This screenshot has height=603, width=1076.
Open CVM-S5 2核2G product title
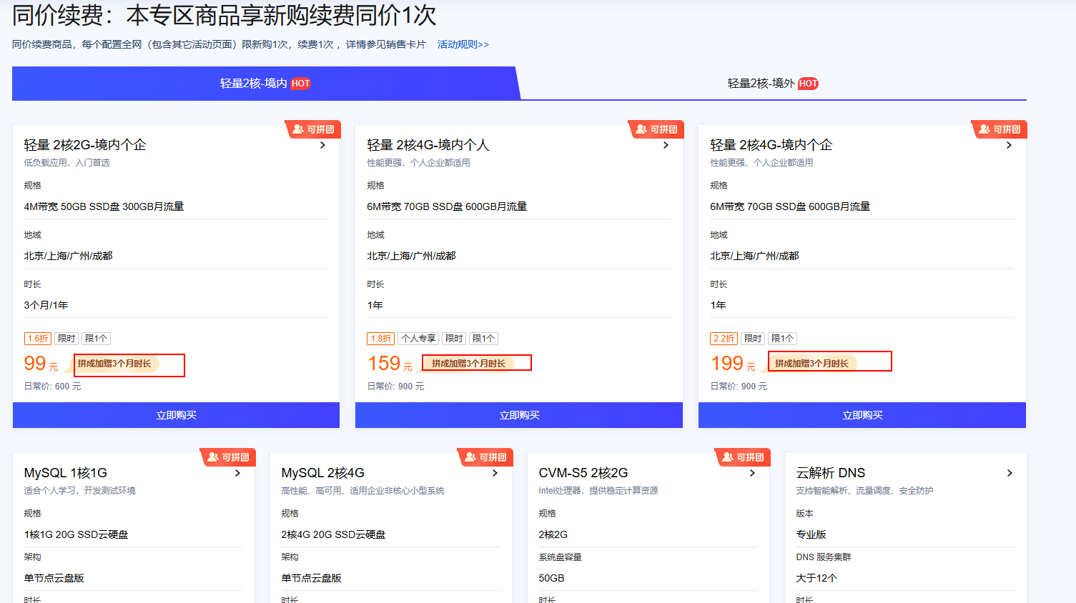tap(583, 473)
